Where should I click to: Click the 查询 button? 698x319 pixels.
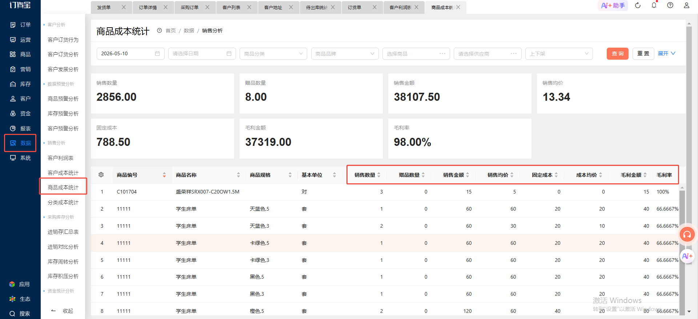pyautogui.click(x=618, y=53)
